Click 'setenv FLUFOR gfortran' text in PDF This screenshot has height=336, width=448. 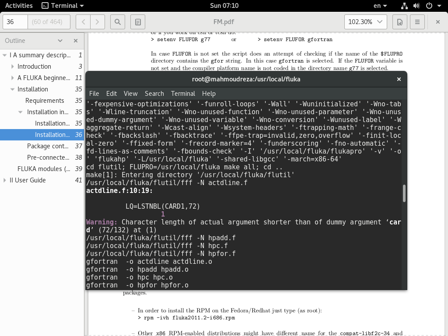pos(298,39)
